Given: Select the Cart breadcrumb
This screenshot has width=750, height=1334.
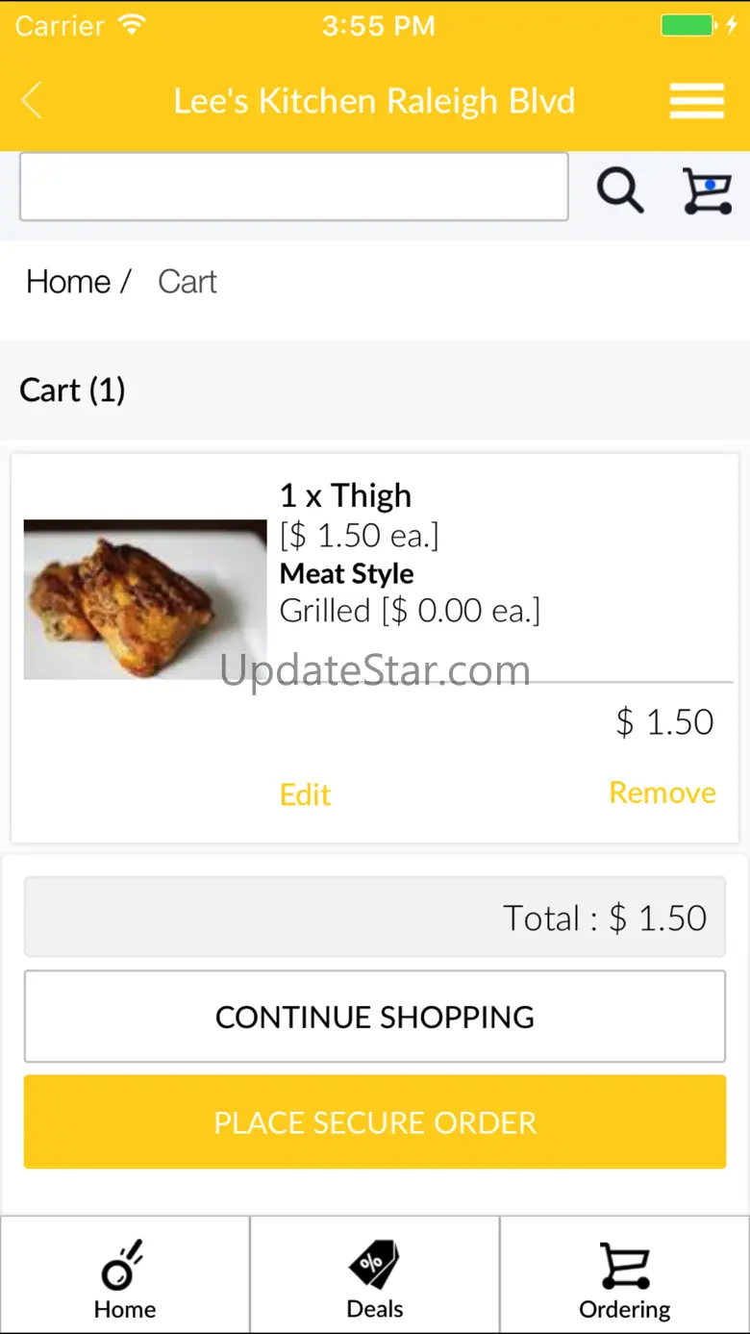Looking at the screenshot, I should (x=187, y=282).
